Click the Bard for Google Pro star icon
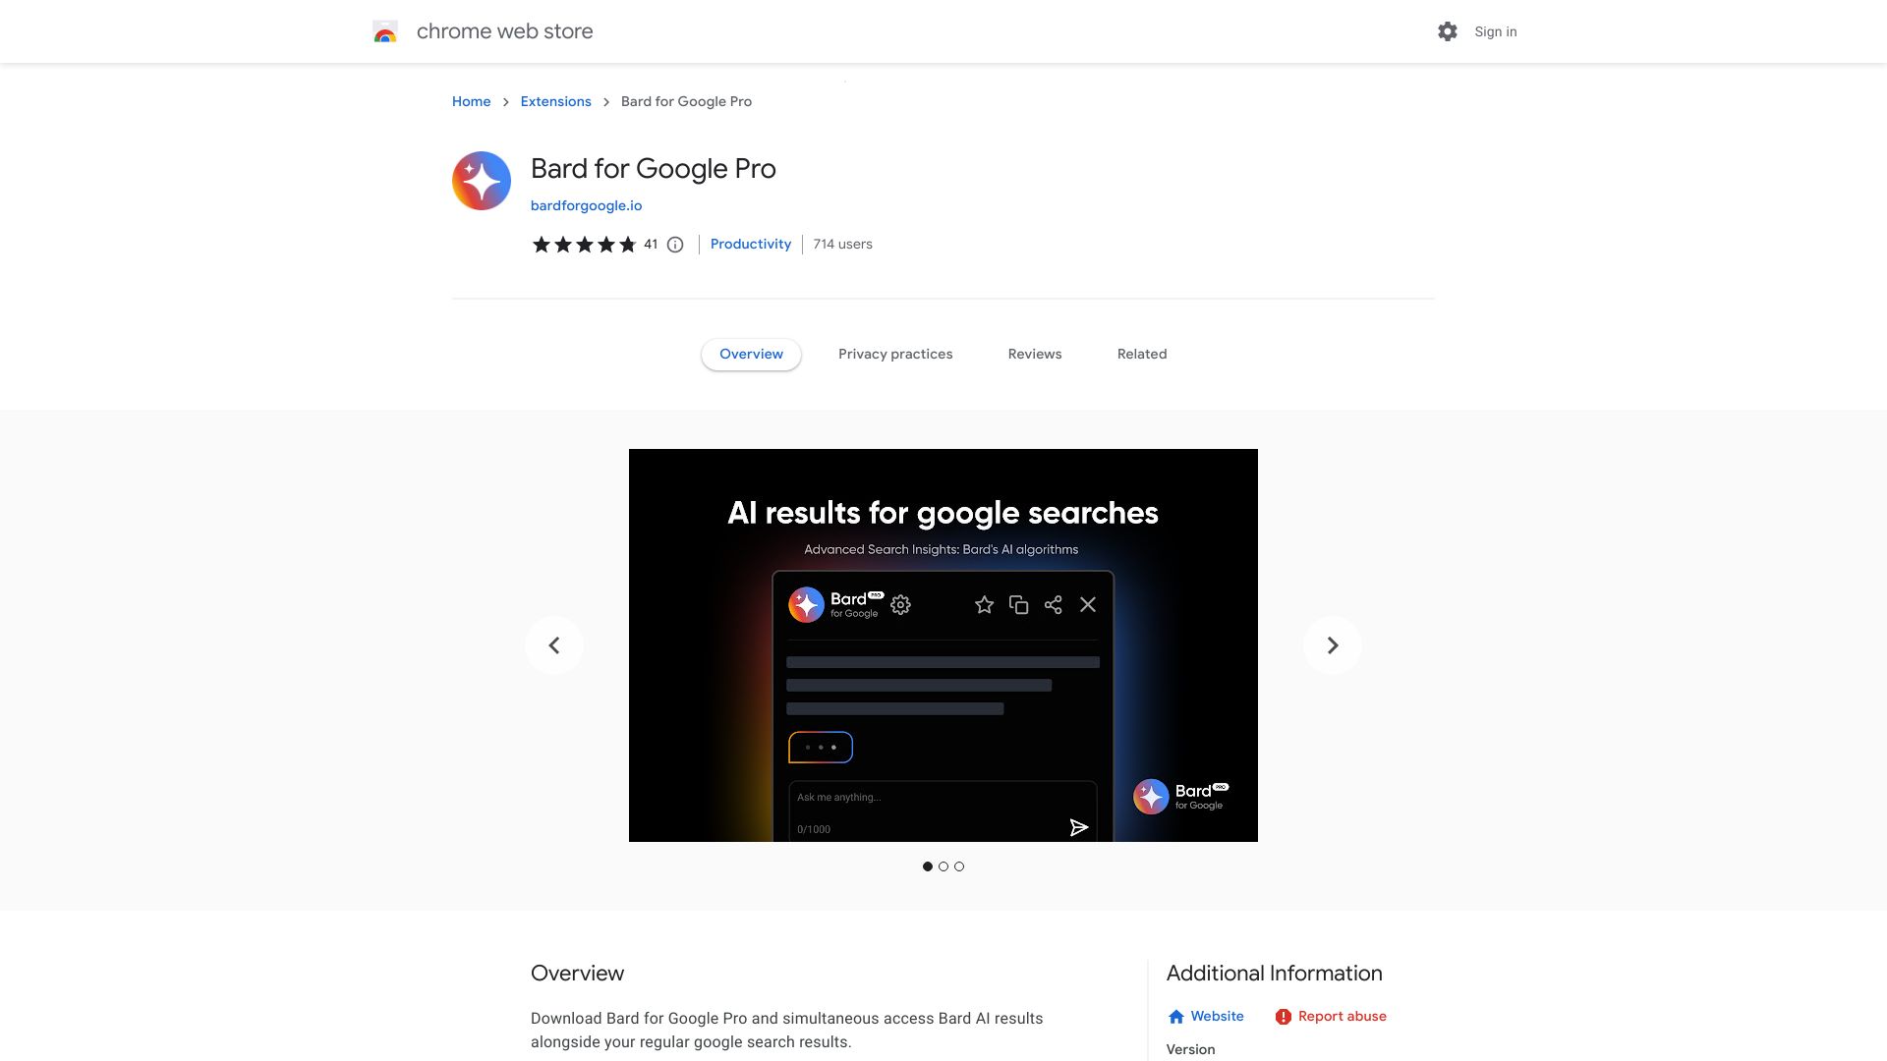This screenshot has width=1887, height=1061. point(481,180)
